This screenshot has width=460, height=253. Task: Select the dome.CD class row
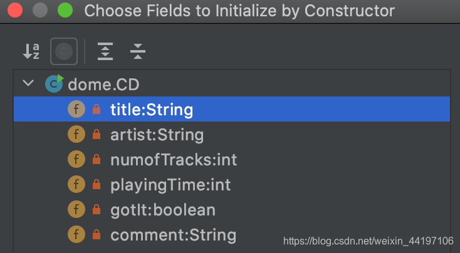click(x=232, y=84)
